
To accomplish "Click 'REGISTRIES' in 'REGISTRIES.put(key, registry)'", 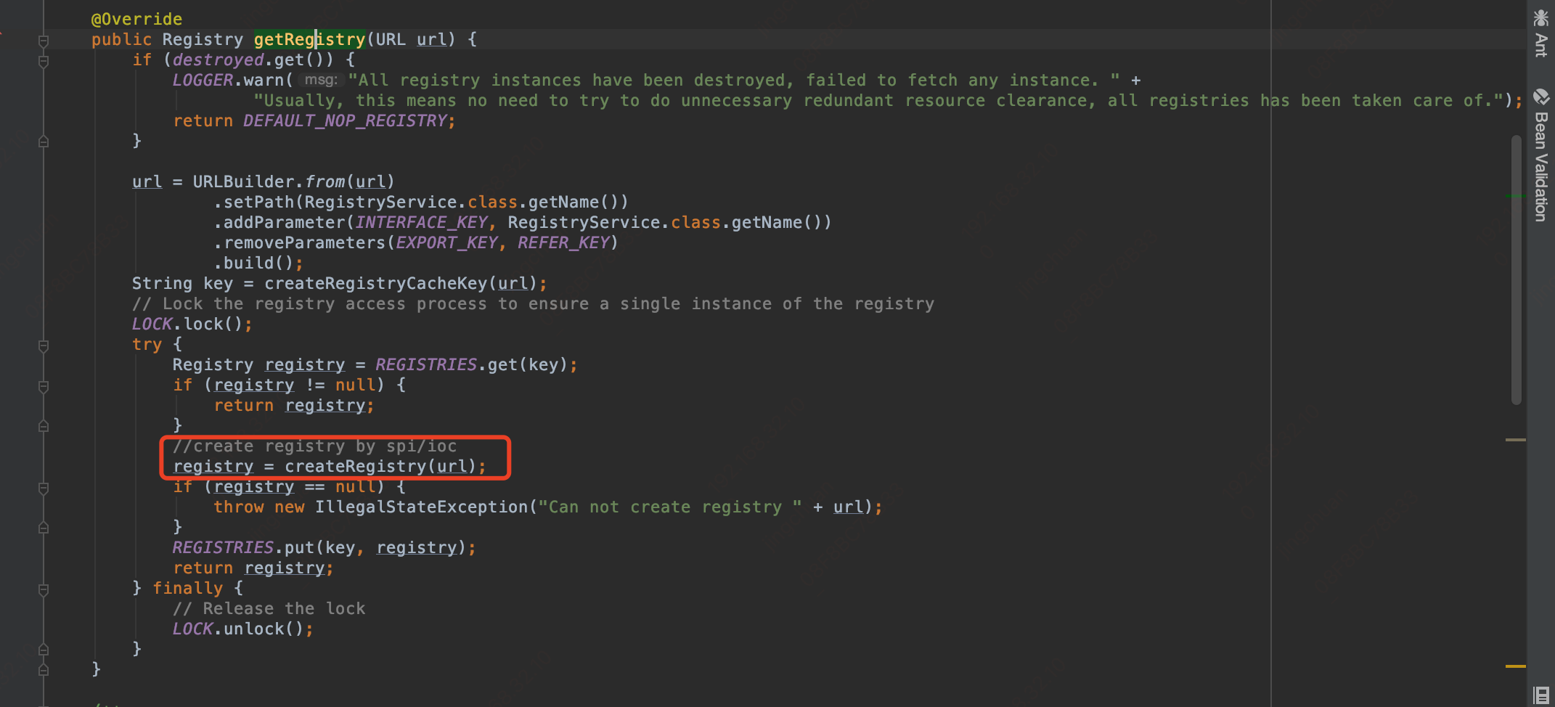I will (x=223, y=547).
